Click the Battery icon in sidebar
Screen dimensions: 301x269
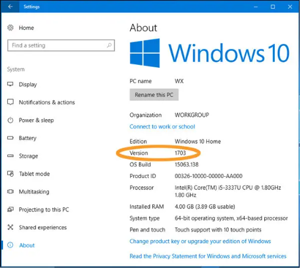point(10,138)
